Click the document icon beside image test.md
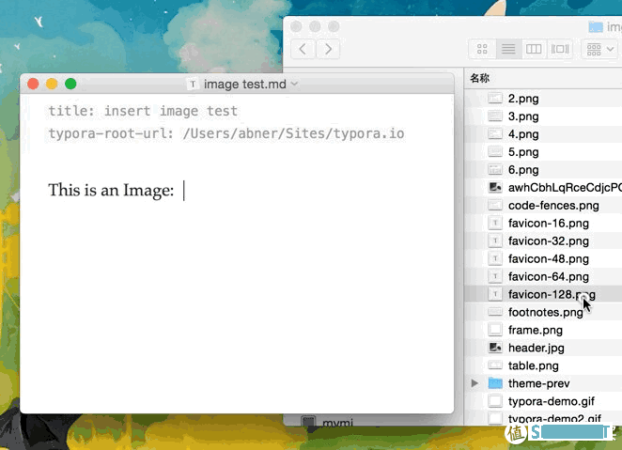 point(193,84)
